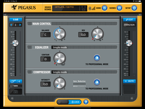
Task: Click the channel name field
Action: pyautogui.click(x=15, y=86)
